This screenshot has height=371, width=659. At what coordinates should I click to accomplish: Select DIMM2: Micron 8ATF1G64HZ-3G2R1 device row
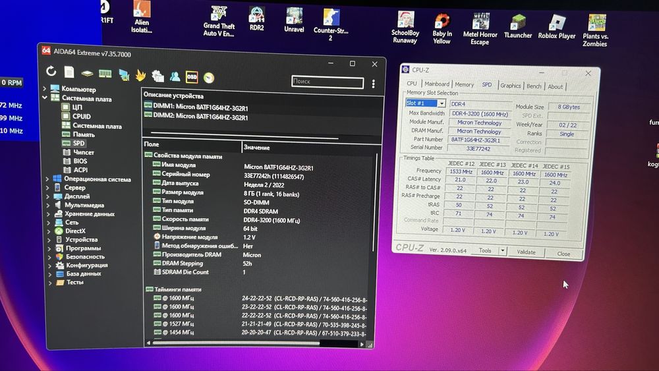pyautogui.click(x=196, y=117)
